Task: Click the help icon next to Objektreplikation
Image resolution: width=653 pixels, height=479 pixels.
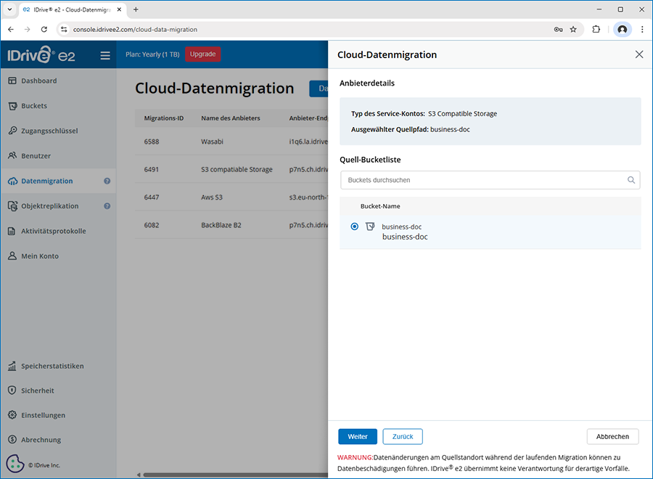Action: point(107,206)
